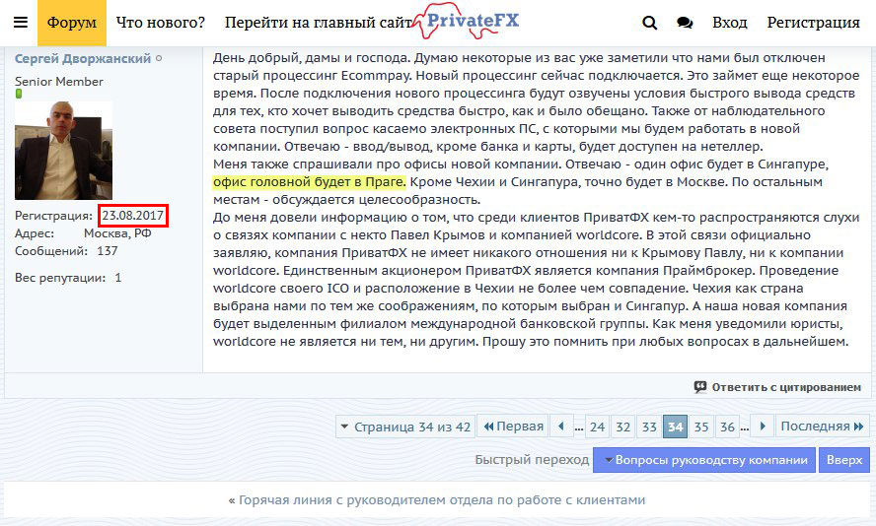
Task: Open the chat bubbles messages icon
Action: [x=685, y=23]
